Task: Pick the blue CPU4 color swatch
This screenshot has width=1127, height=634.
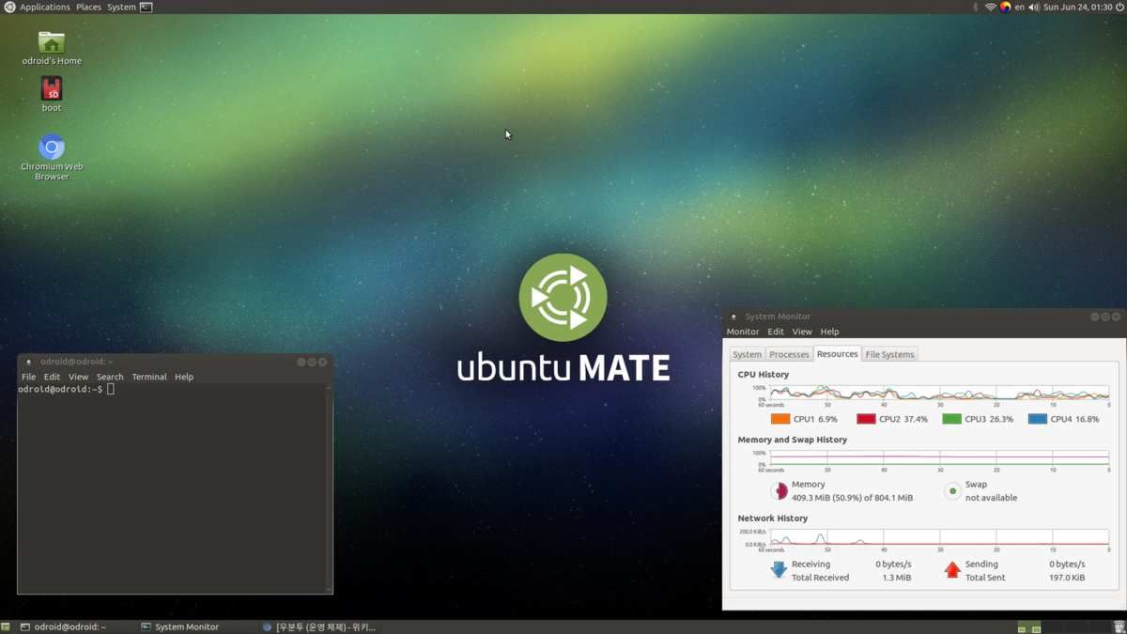Action: point(1038,419)
